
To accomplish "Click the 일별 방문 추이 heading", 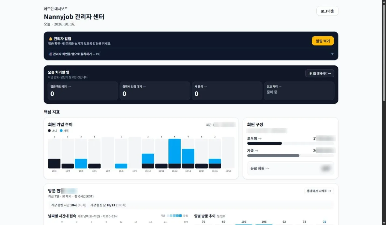I will 205,216.
